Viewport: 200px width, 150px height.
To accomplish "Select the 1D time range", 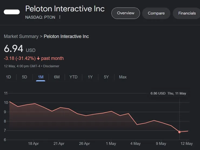I will 8,77.
